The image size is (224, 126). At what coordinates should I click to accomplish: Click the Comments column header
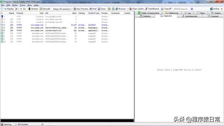115,13
